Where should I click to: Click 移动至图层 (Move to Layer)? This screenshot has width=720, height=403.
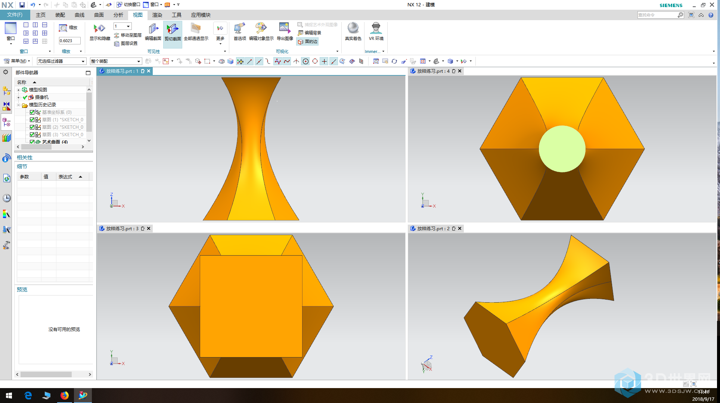pos(128,35)
